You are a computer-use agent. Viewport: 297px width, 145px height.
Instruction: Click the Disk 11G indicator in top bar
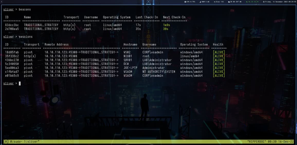[219, 2]
